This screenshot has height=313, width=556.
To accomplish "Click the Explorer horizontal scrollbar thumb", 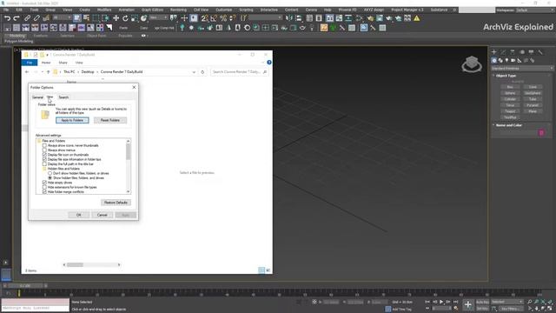I will (76, 264).
